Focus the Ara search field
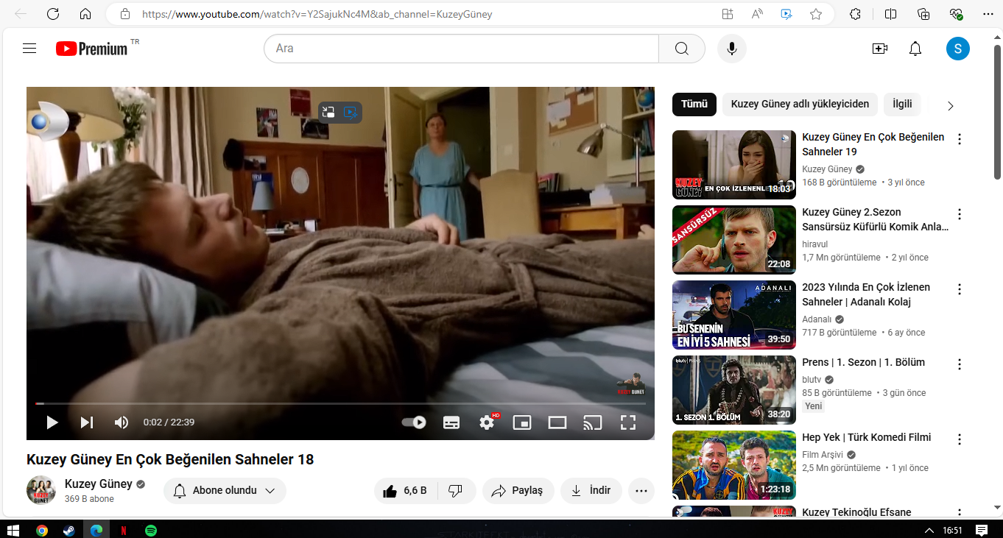The height and width of the screenshot is (538, 1003). [x=461, y=49]
